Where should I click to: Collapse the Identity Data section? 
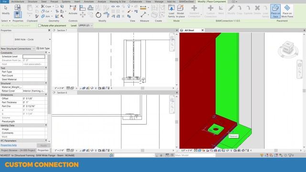(x=46, y=125)
